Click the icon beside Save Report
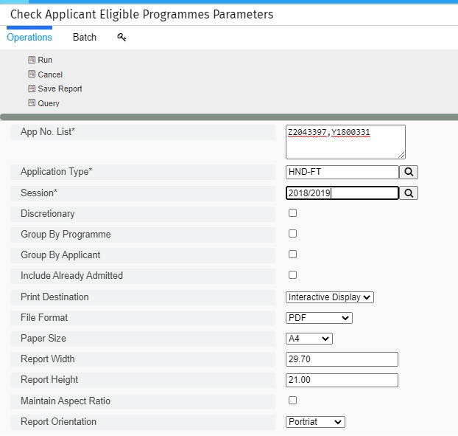 (x=32, y=89)
